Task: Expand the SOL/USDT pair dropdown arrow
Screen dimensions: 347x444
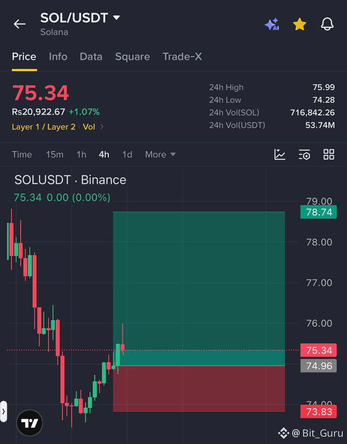Action: pos(117,18)
